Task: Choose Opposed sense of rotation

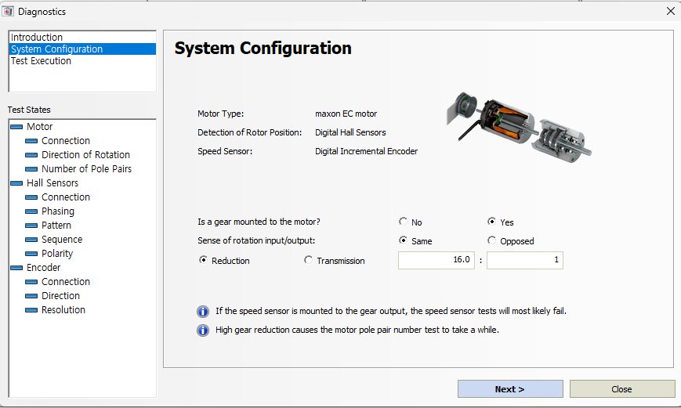Action: pos(491,240)
